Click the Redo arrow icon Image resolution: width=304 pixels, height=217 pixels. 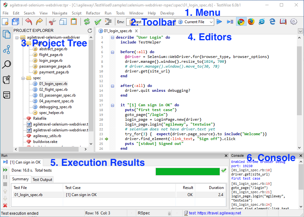(39, 22)
